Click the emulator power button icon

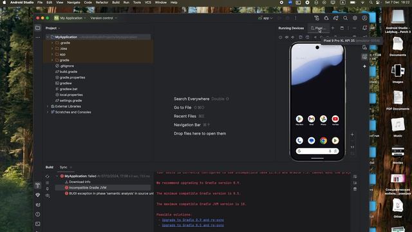coord(281,37)
